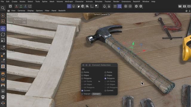The height and width of the screenshot is (107, 191).
Task: Click the workplane grid icon
Action: tap(115, 6)
